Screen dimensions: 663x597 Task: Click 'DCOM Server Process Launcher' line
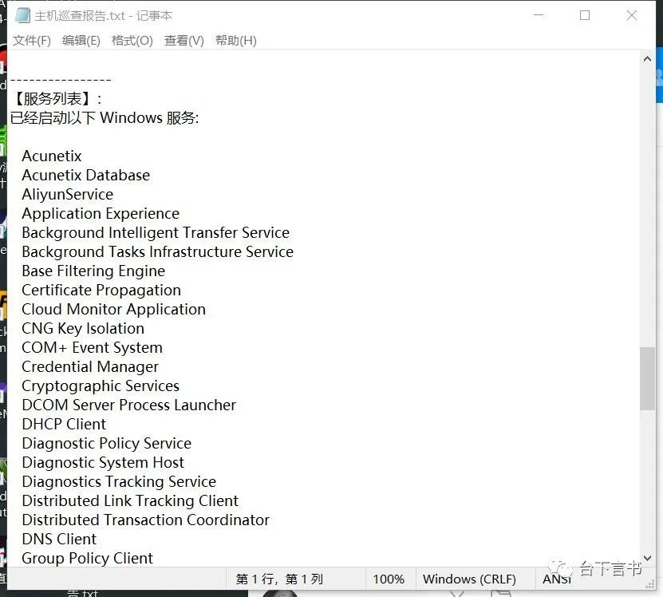(129, 405)
